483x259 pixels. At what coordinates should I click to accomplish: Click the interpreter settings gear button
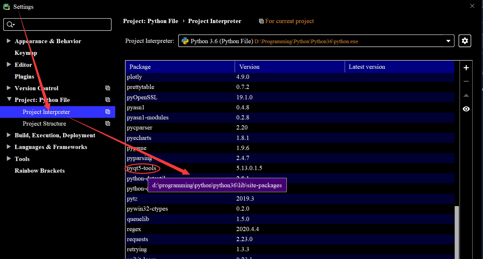tap(465, 41)
